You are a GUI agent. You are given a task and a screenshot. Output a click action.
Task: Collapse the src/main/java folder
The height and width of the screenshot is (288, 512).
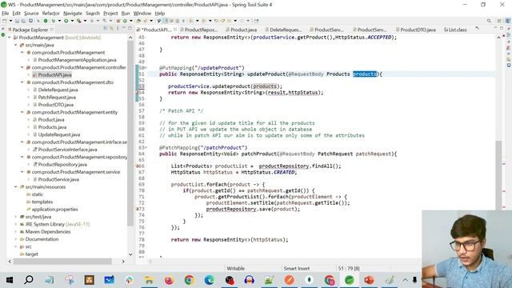pos(16,45)
